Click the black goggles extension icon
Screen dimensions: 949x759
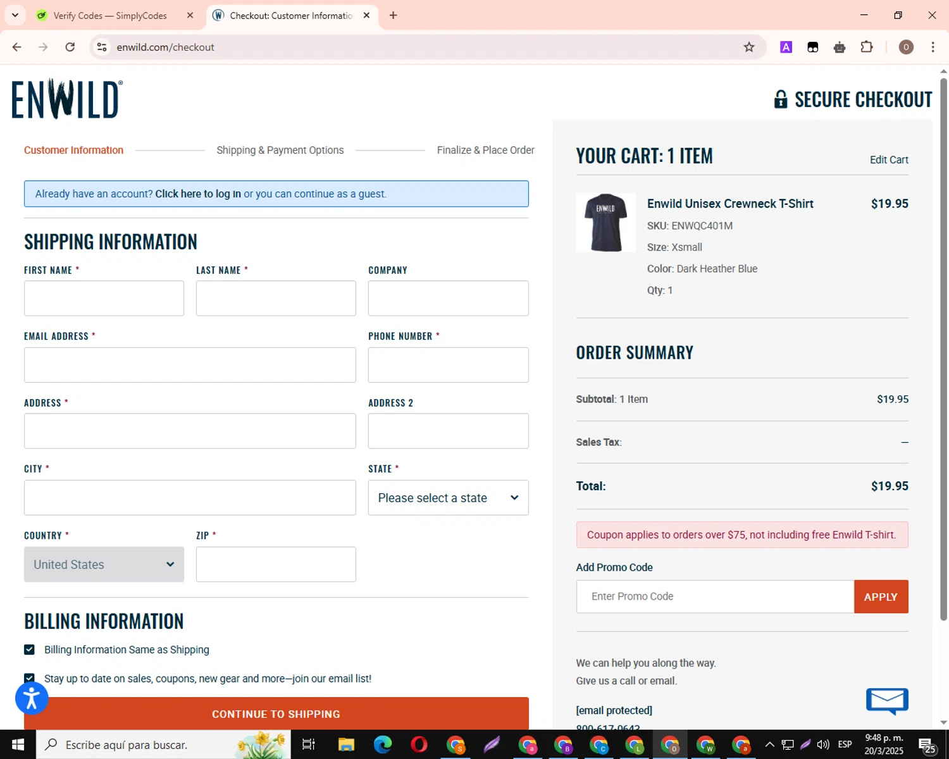pos(813,47)
